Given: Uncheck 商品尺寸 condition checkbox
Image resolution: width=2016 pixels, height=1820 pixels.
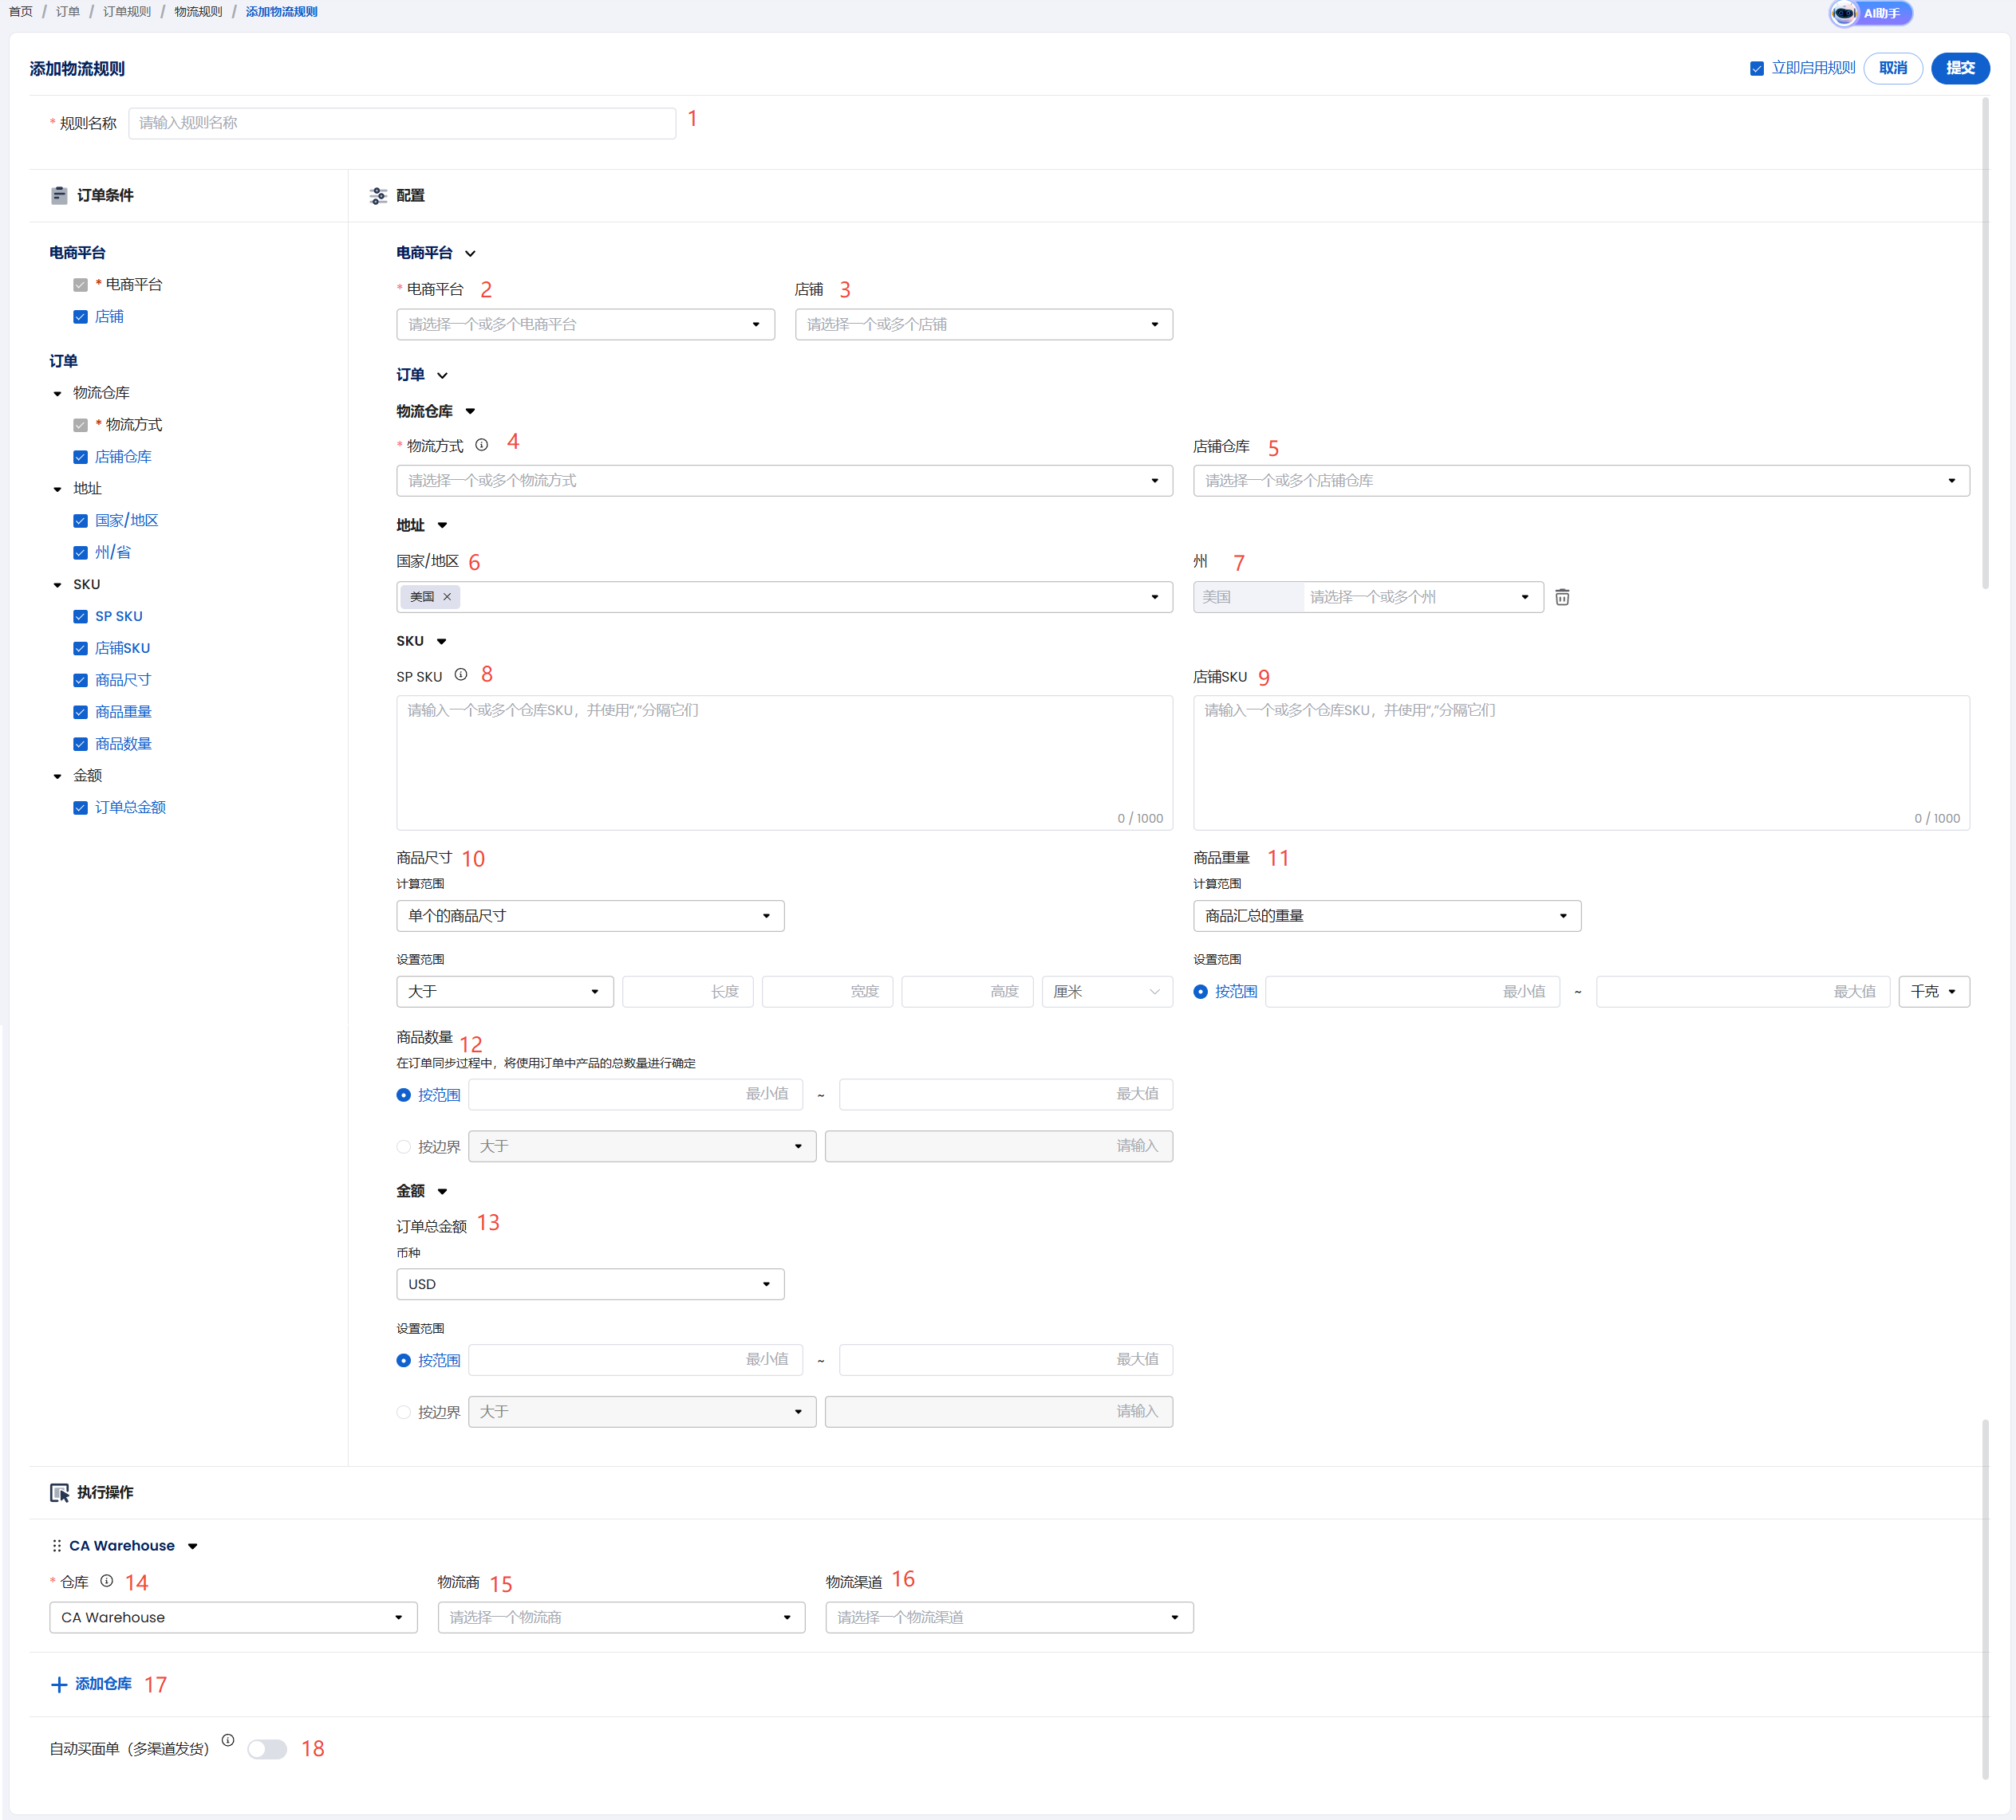Looking at the screenshot, I should point(81,681).
